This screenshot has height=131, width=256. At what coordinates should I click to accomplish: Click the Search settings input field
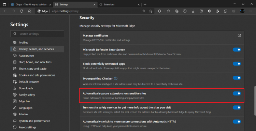[37, 34]
